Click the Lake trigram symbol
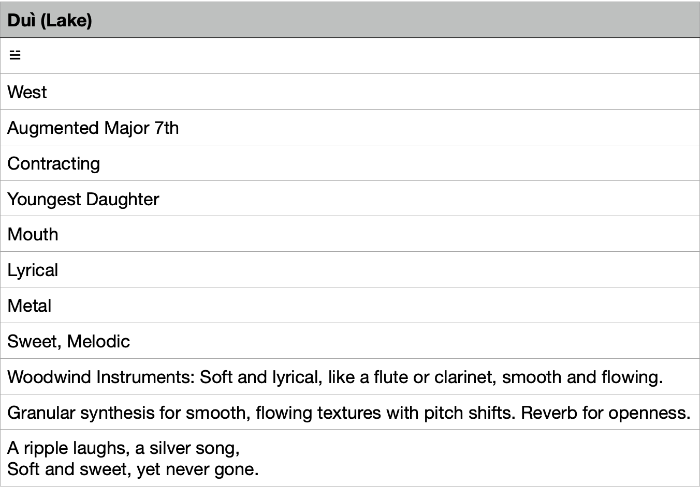Screen dimensions: 700x487 click(x=15, y=55)
